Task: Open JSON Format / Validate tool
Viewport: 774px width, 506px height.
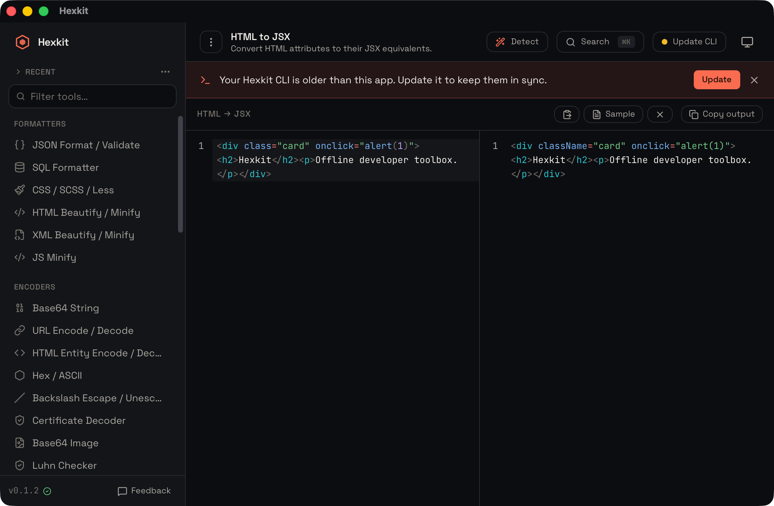Action: coord(93,145)
